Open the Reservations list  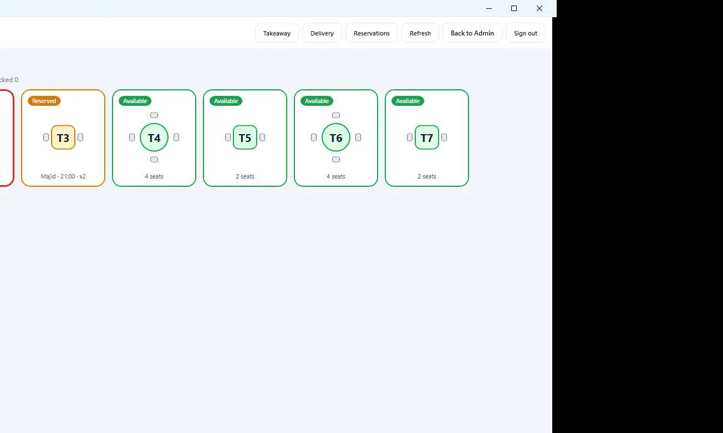click(371, 33)
